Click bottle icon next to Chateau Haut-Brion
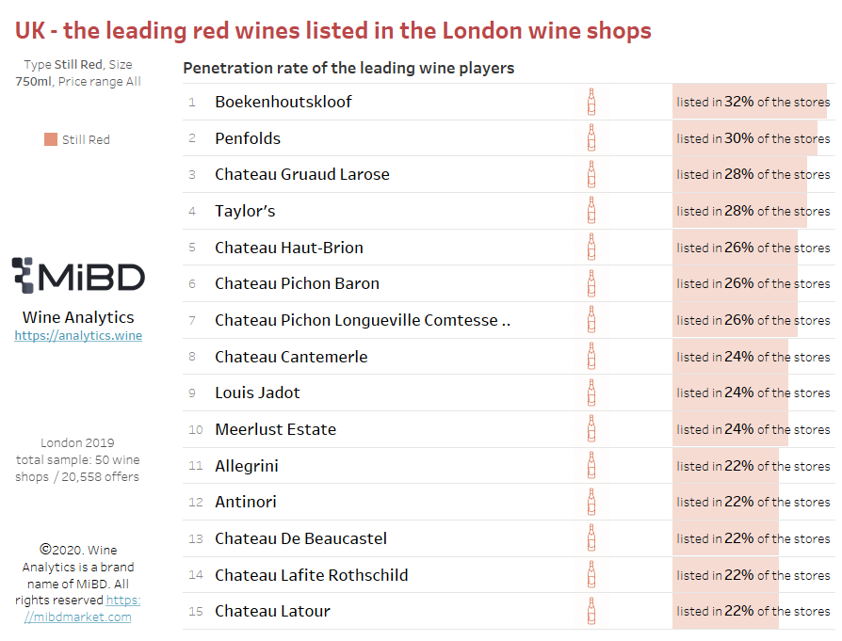The image size is (842, 641). pyautogui.click(x=591, y=247)
